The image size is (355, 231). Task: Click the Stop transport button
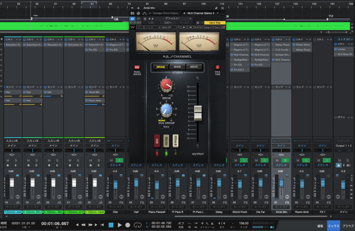coord(111,225)
